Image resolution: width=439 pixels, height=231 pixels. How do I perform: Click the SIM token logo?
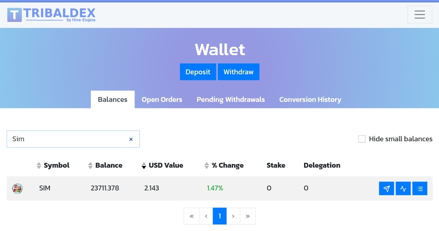point(17,188)
